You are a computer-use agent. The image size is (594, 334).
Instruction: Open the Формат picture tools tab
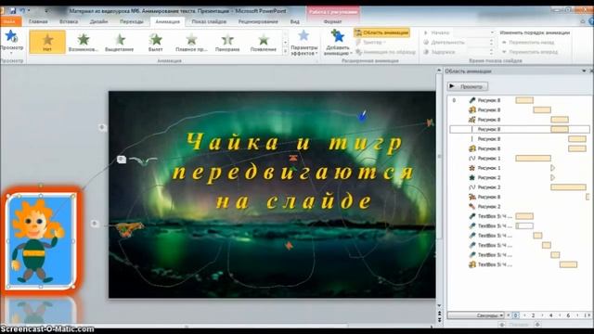point(332,21)
